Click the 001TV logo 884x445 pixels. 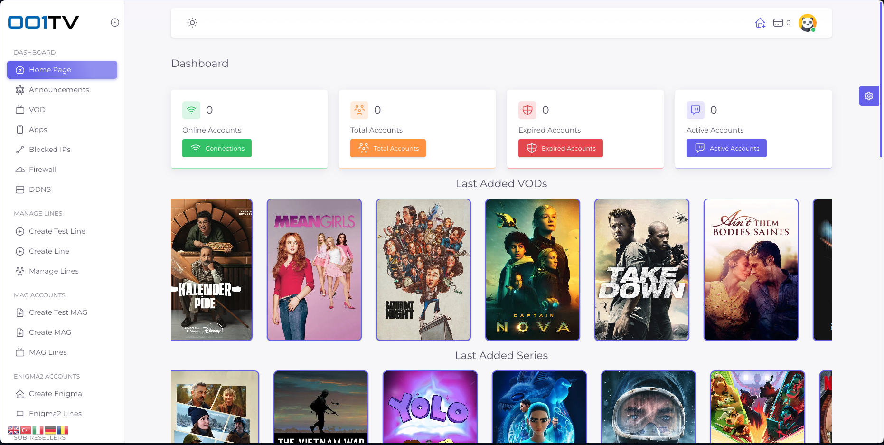tap(43, 22)
